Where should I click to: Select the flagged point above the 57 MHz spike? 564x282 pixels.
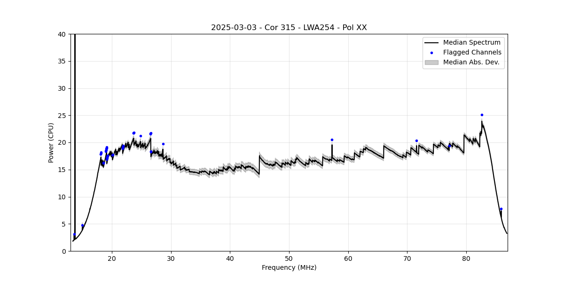click(332, 140)
